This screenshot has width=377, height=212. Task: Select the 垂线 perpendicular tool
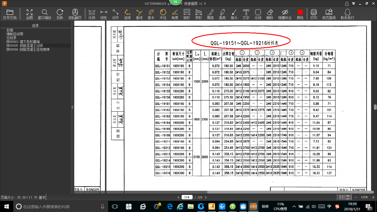tap(139, 14)
